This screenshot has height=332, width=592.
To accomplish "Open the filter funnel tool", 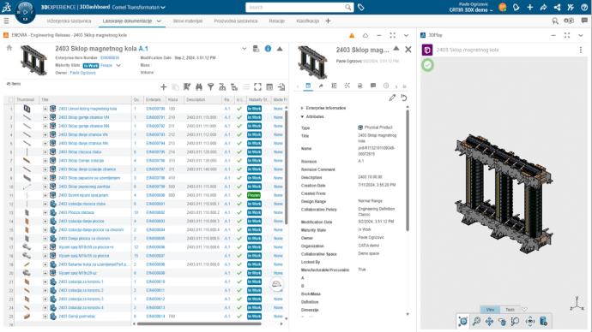I will (x=211, y=87).
